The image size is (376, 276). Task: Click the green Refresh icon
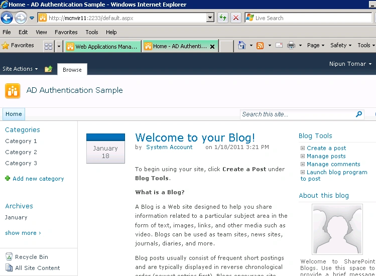(x=223, y=18)
